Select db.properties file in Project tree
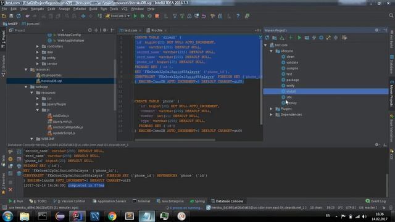Image resolution: width=395 pixels, height=222 pixels. [x=49, y=75]
